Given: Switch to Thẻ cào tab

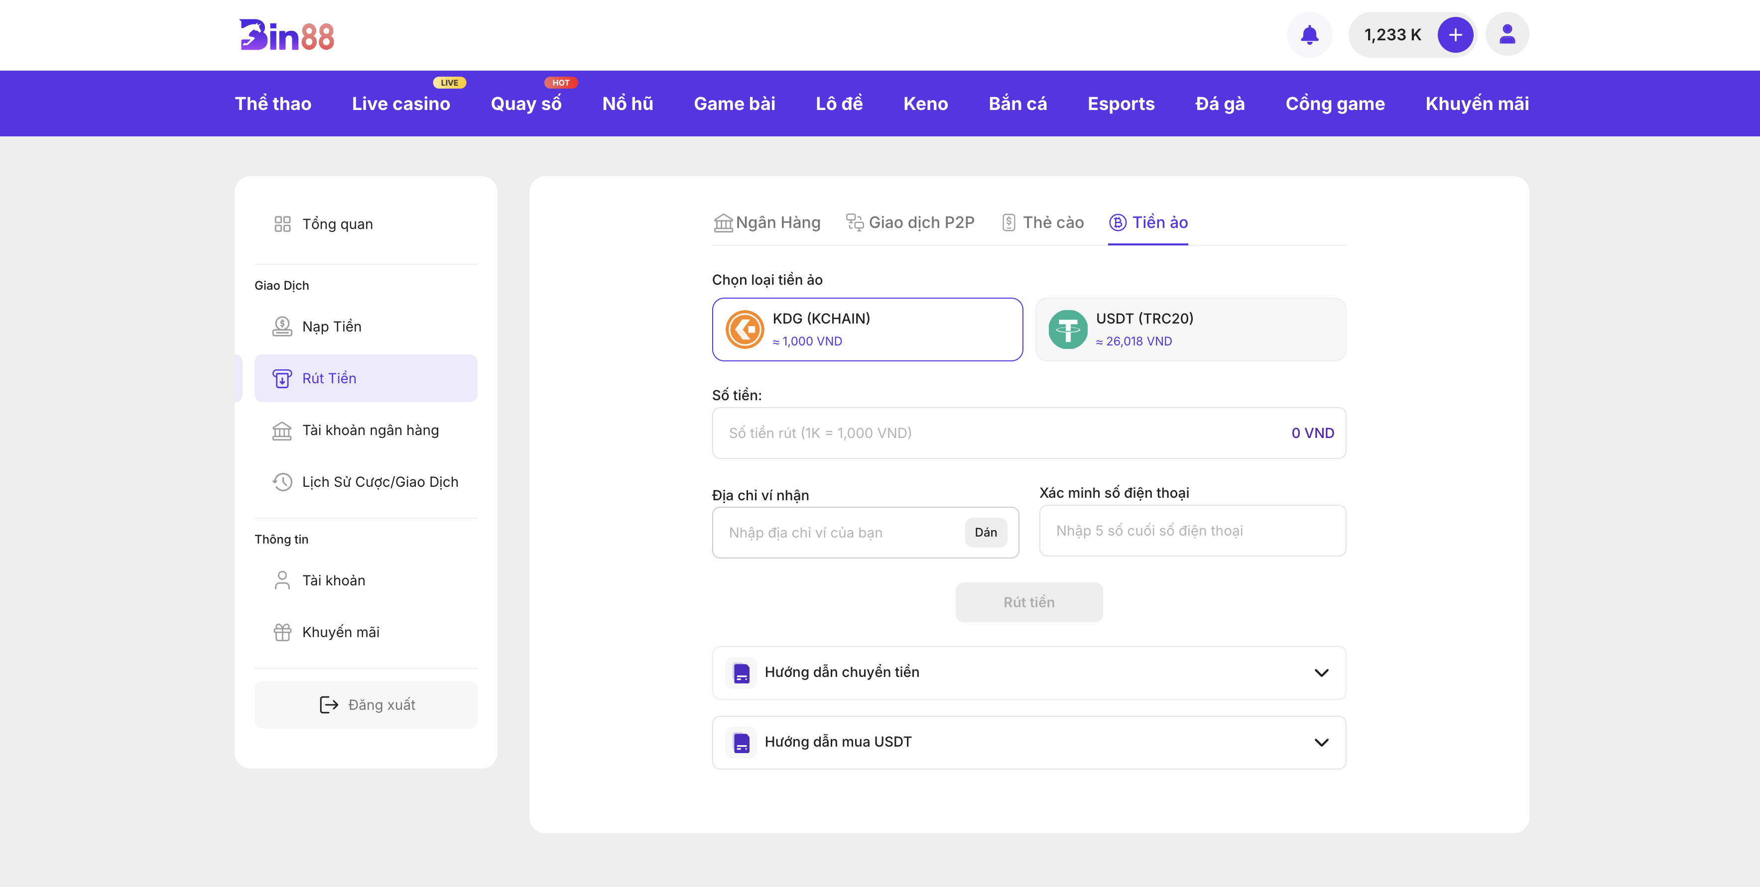Looking at the screenshot, I should coord(1043,222).
